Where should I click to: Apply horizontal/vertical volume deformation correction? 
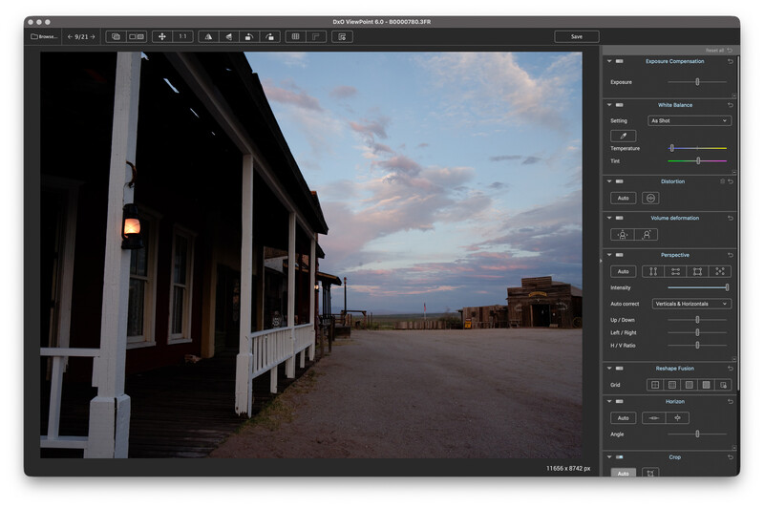click(x=623, y=235)
